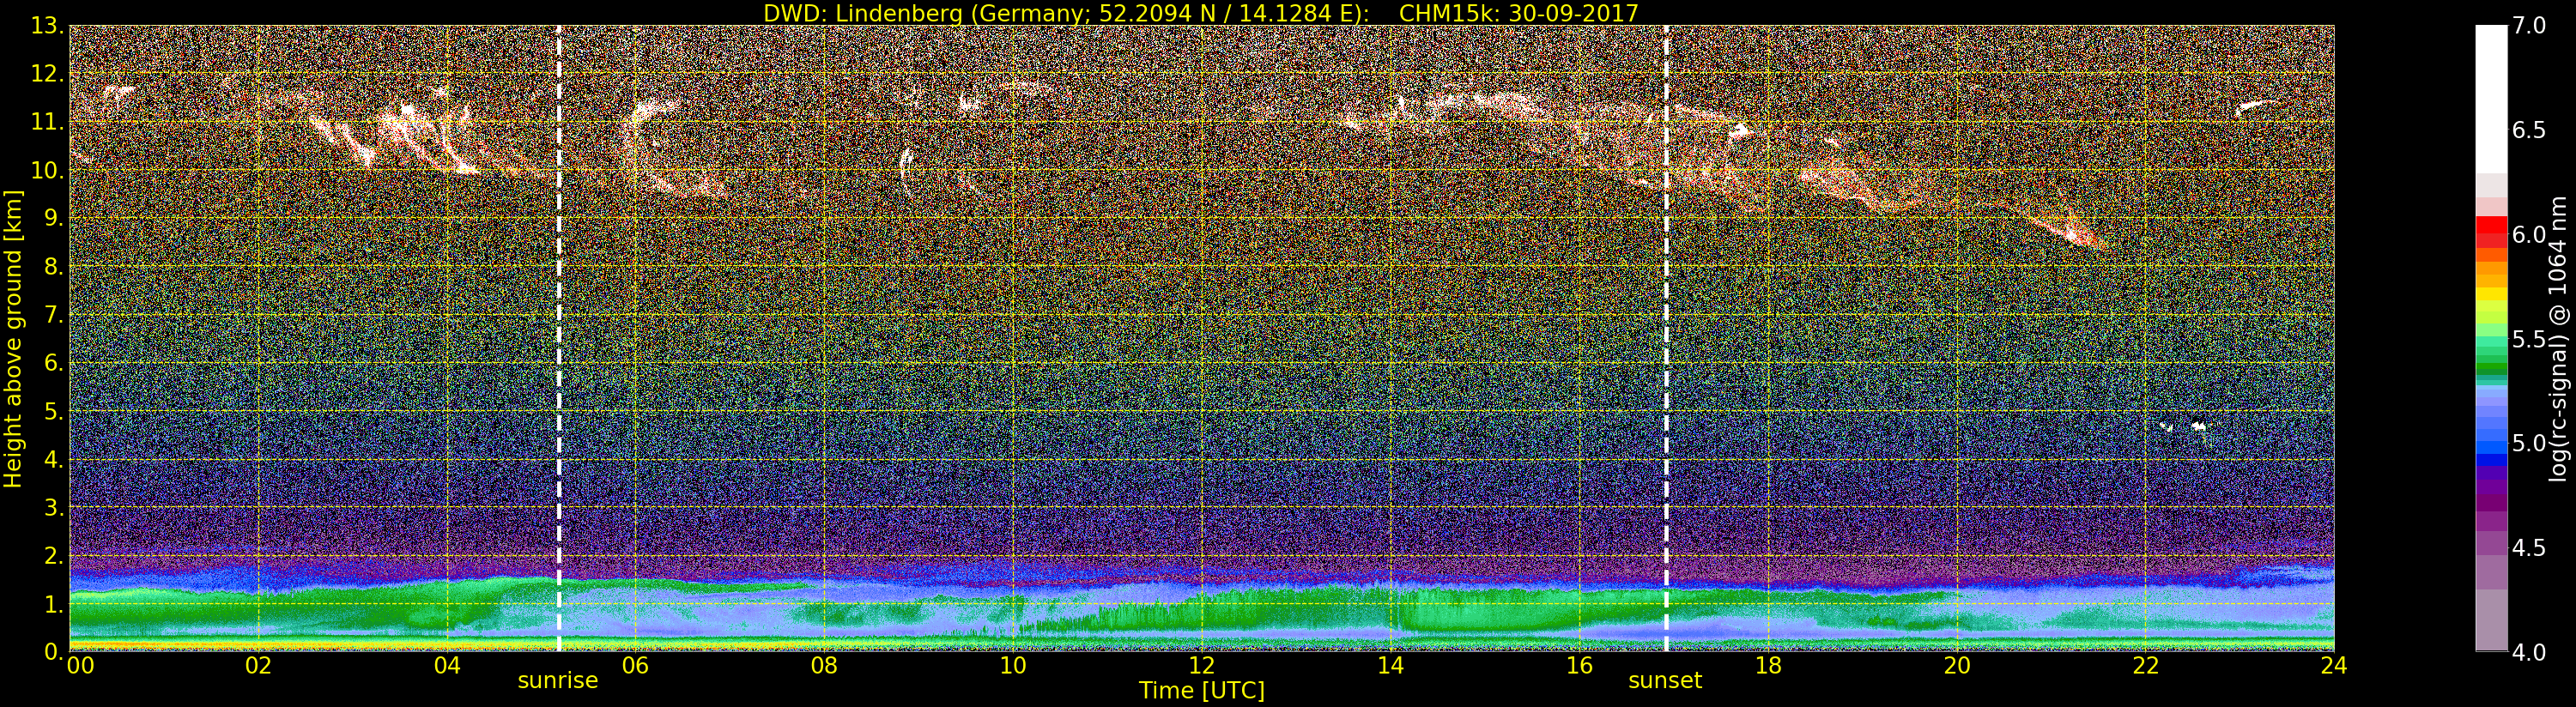
Task: Click the height axis tick label '3.'
Action: pos(54,507)
